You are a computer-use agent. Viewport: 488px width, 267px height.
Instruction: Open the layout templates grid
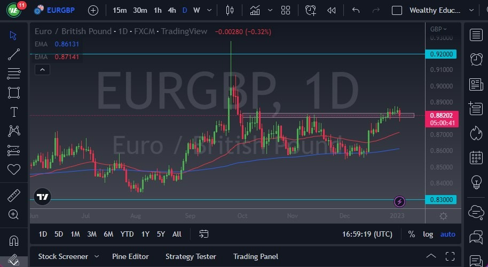coord(286,10)
